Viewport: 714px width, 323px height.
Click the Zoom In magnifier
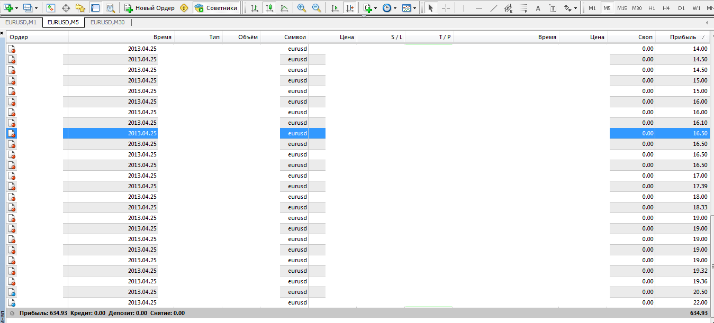tap(302, 8)
